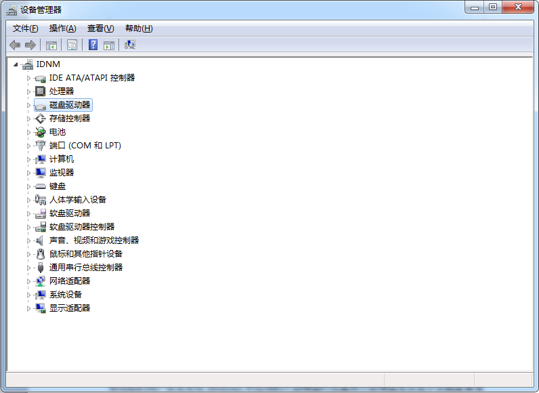Expand the 键盘 node

pos(28,186)
